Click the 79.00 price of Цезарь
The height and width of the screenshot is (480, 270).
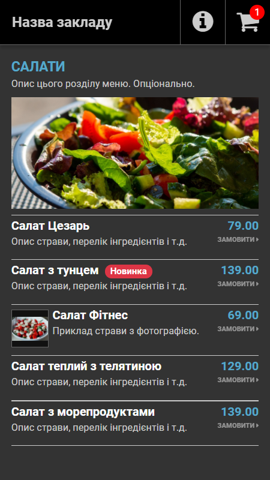tap(244, 226)
